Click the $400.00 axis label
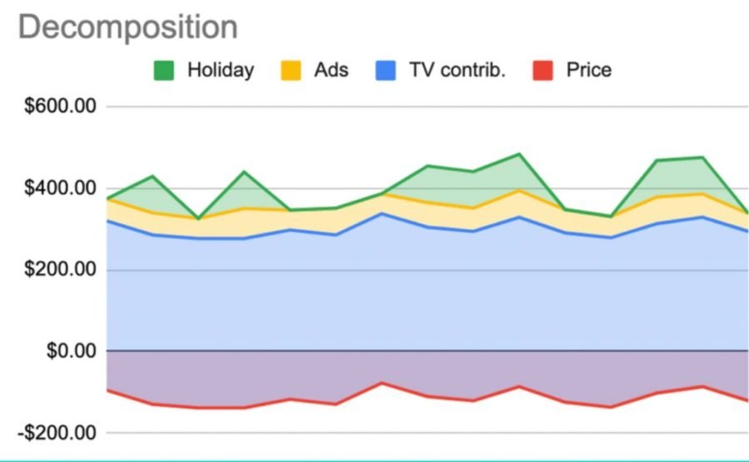 click(x=60, y=188)
